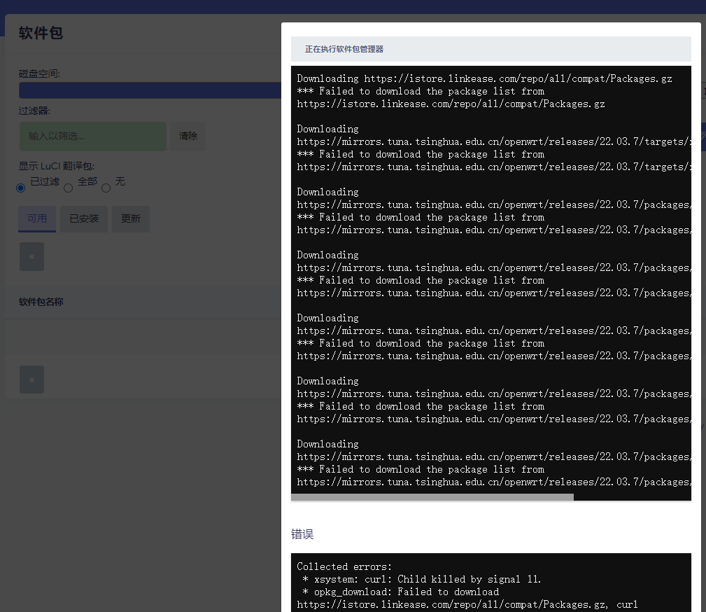This screenshot has width=706, height=612.
Task: Click the 软件包 page title
Action: click(x=41, y=33)
